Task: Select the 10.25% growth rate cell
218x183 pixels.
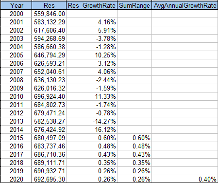Action: tap(92, 55)
